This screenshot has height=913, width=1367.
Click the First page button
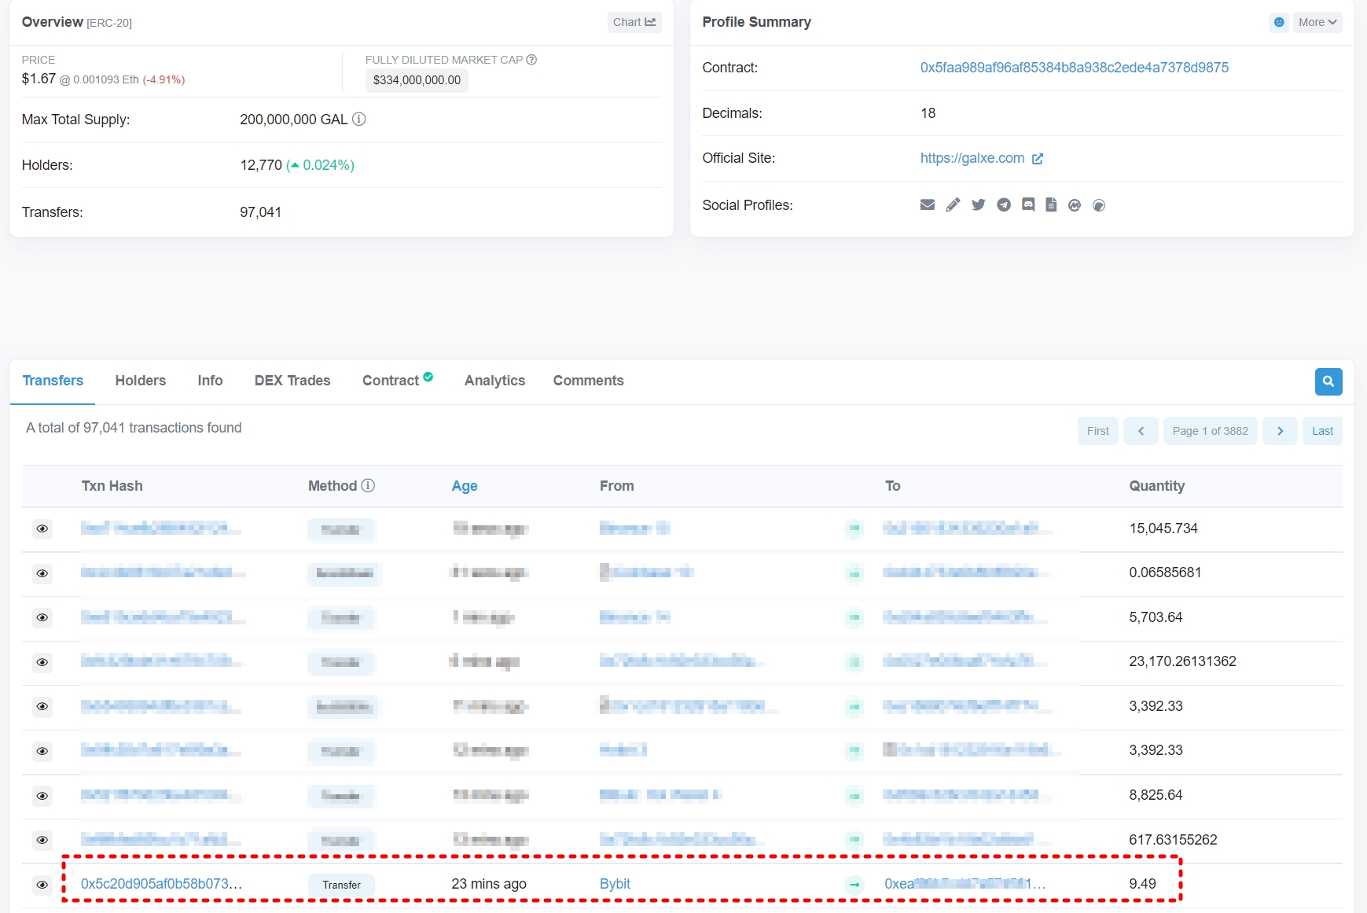(1097, 431)
